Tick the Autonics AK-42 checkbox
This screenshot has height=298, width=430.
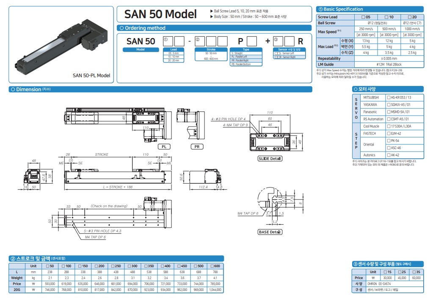[x=389, y=155]
